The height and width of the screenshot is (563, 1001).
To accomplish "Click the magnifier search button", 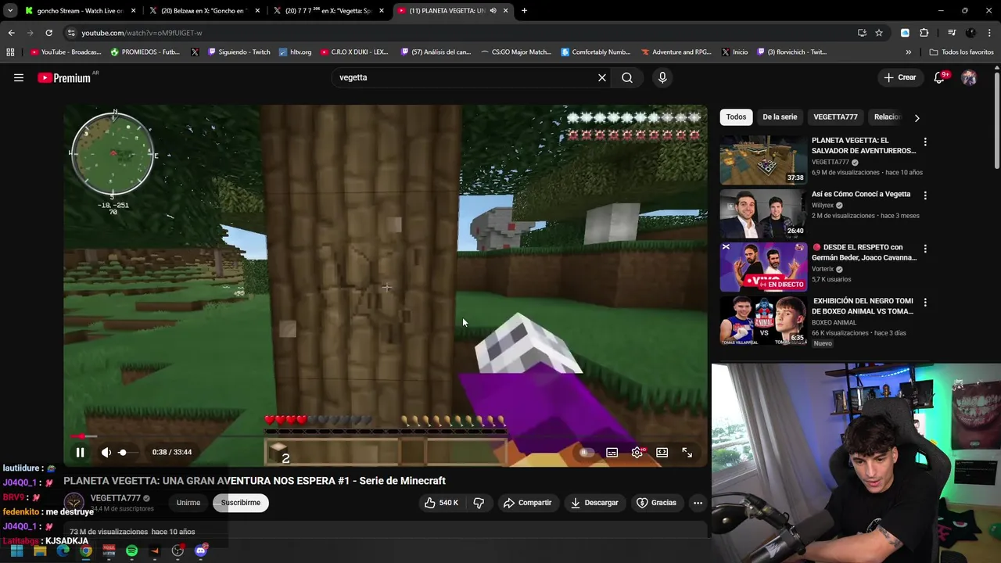I will coord(627,77).
